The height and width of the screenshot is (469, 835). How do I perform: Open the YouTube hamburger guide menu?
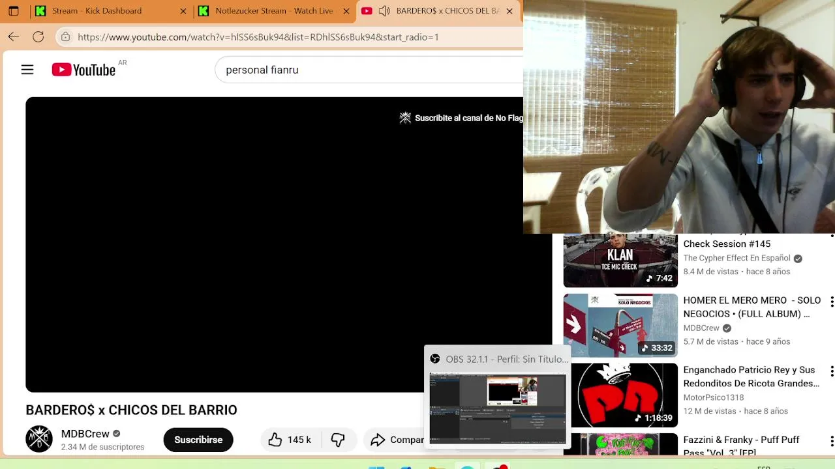click(27, 70)
